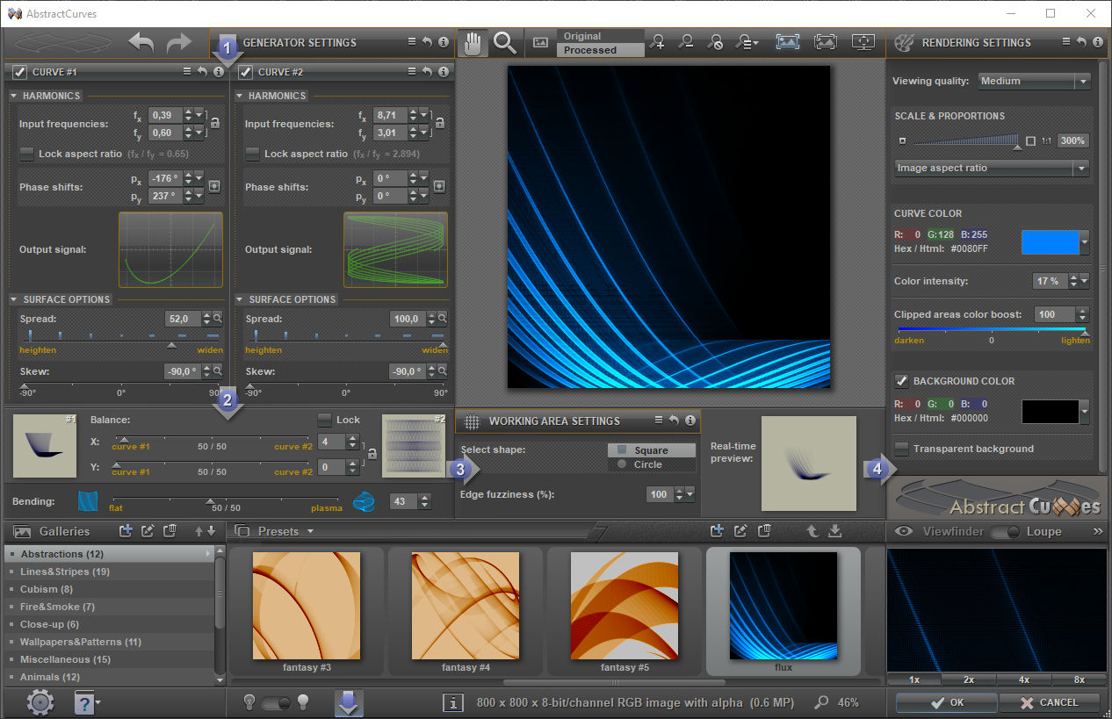The image size is (1112, 719).
Task: Click the blue curve color swatch
Action: click(1049, 242)
